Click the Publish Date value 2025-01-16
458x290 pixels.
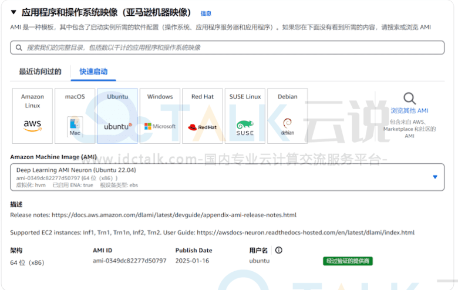[x=192, y=261]
